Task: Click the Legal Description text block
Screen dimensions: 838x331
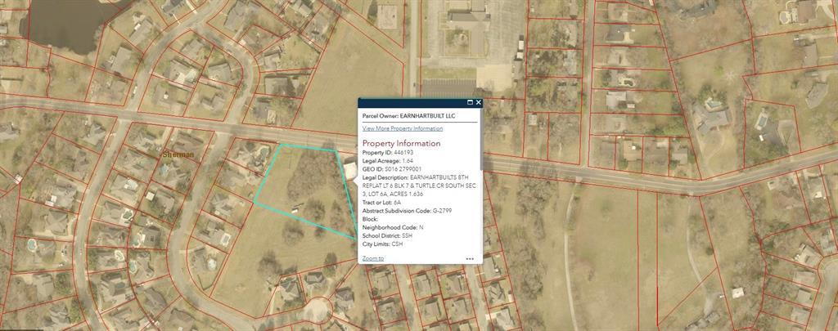Action: [419, 186]
